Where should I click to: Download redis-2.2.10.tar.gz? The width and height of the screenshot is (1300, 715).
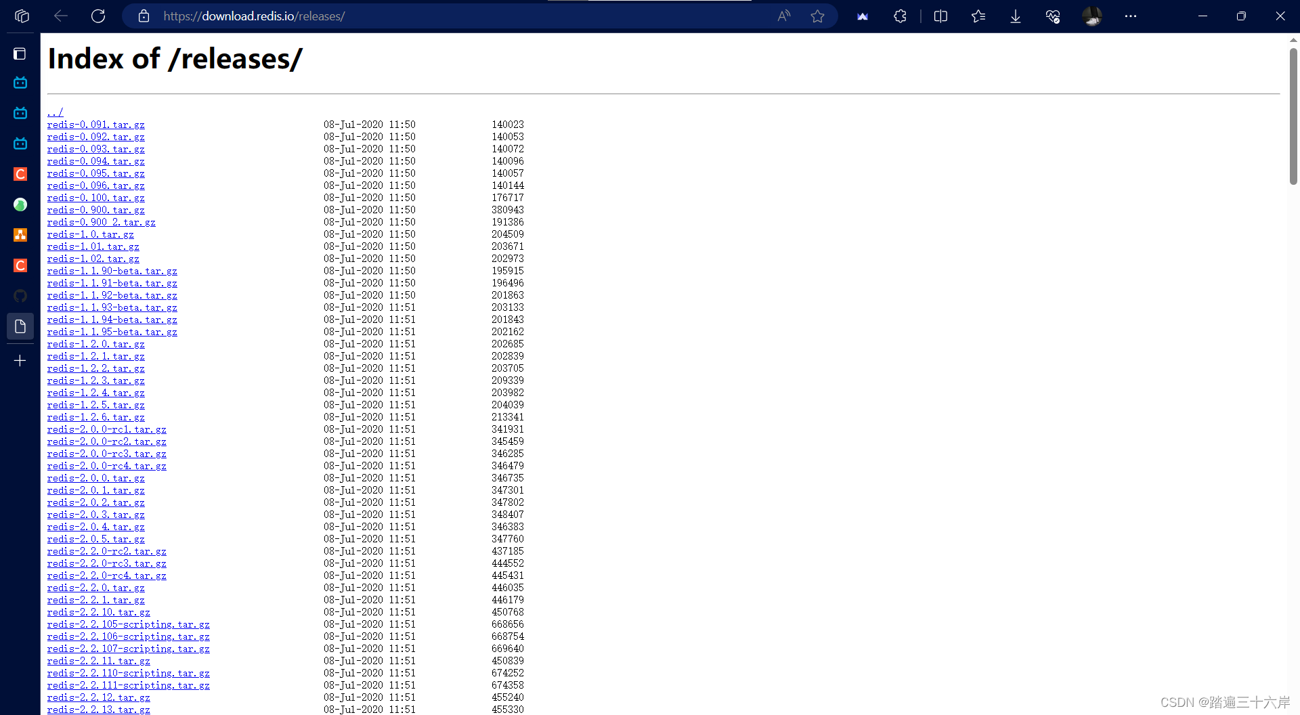click(98, 612)
